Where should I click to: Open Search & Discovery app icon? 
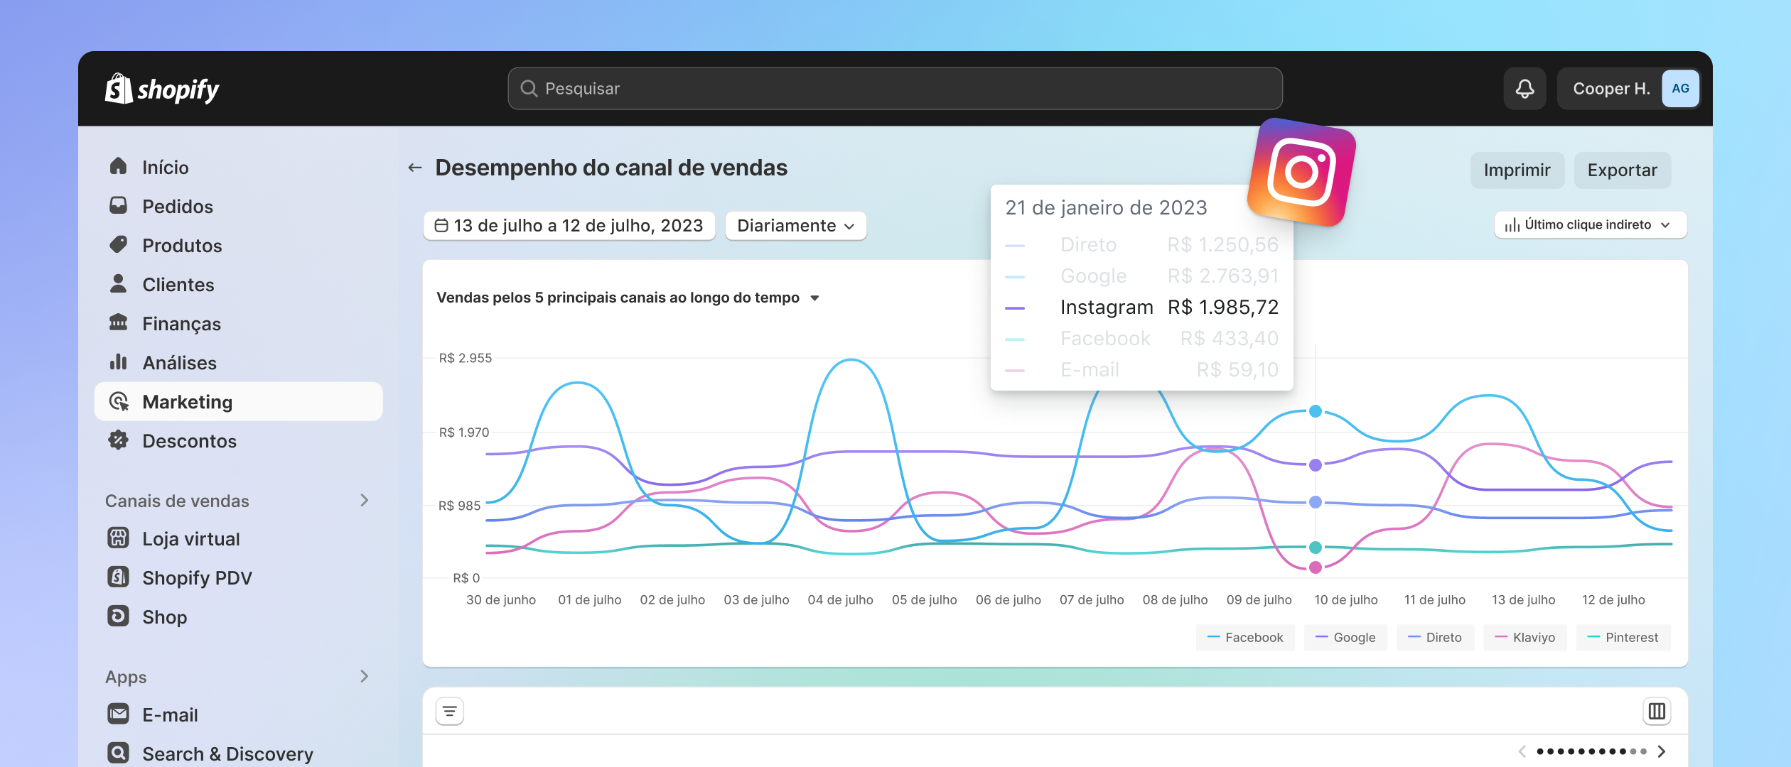pos(119,753)
